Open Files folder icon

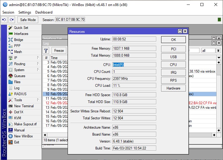click(11, 82)
